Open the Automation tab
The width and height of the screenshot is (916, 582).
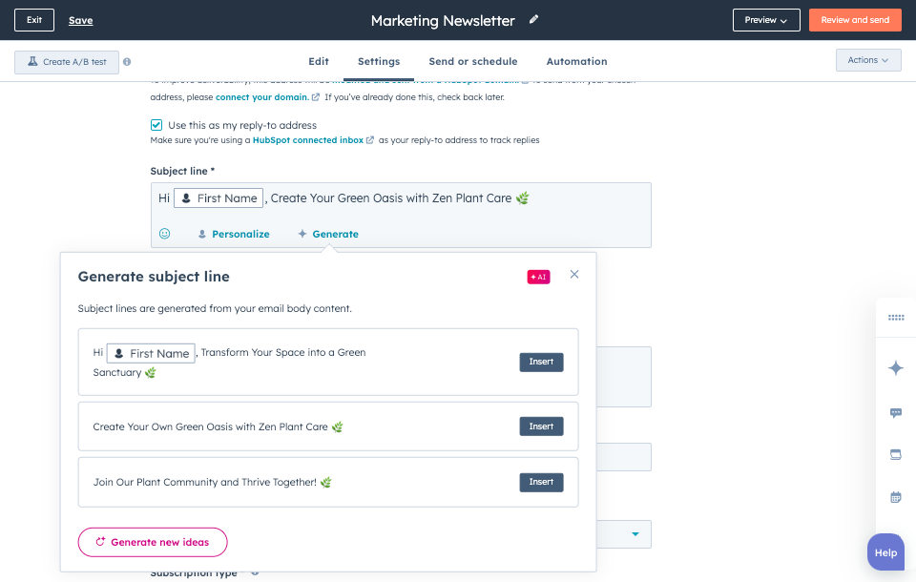(x=576, y=62)
